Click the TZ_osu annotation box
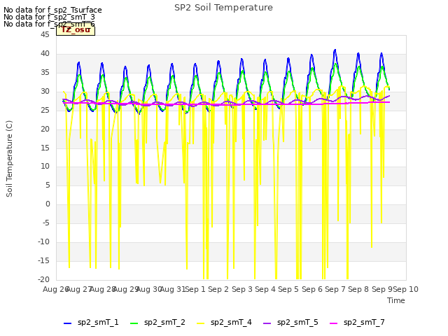 click(x=76, y=30)
